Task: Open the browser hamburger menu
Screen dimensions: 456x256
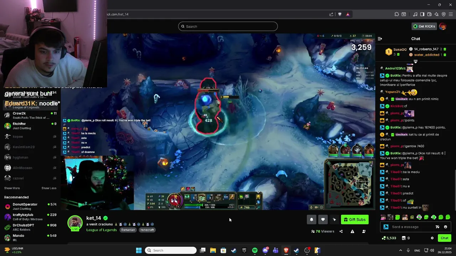Action: pos(451,14)
